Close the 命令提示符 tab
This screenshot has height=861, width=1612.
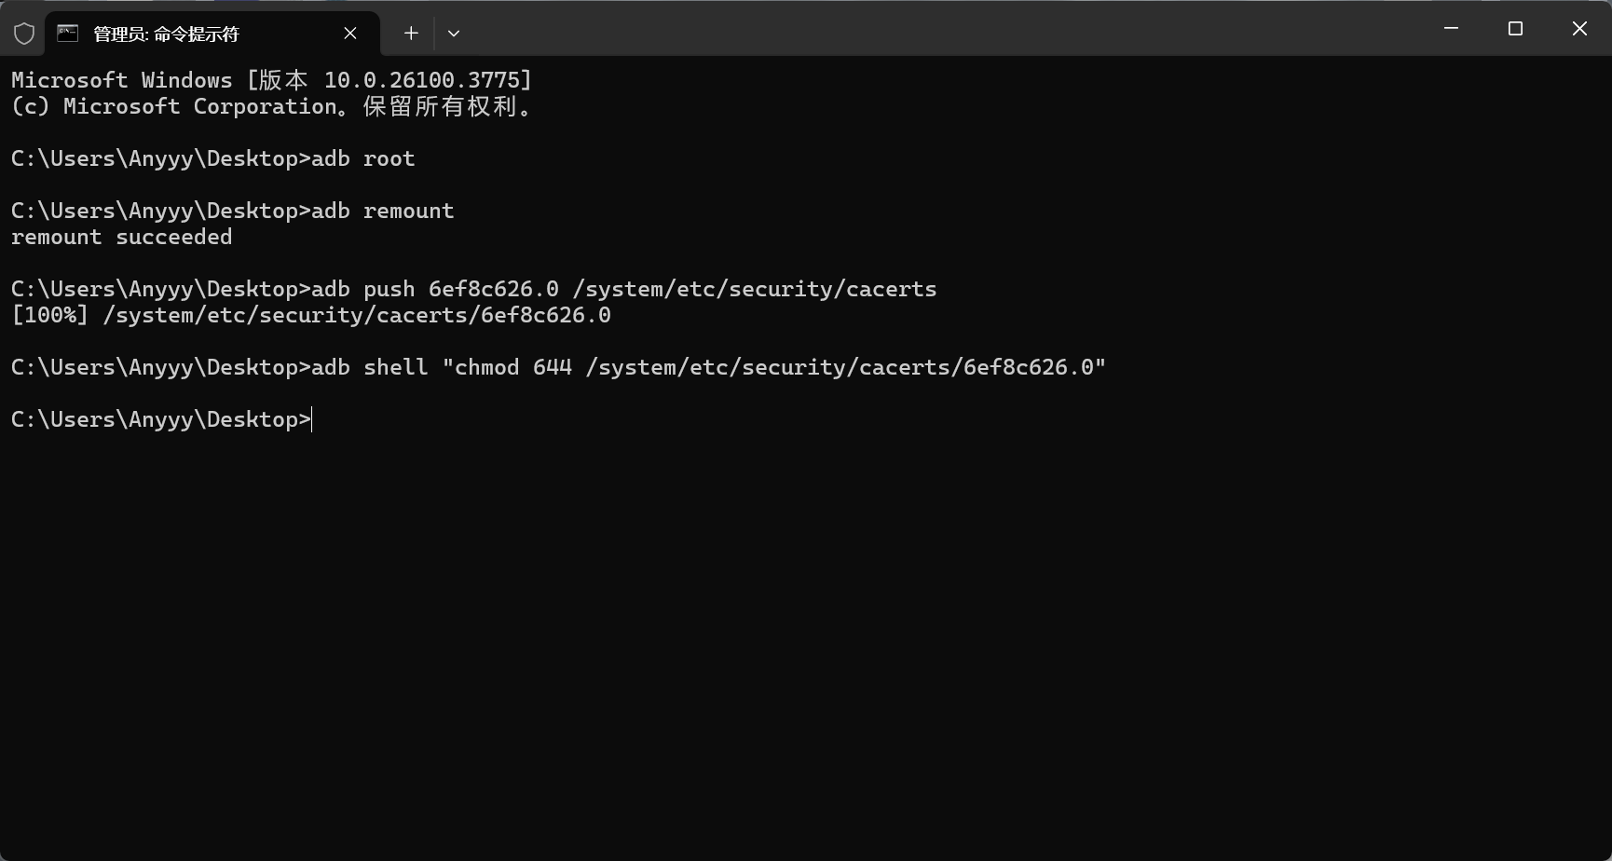[x=350, y=34]
